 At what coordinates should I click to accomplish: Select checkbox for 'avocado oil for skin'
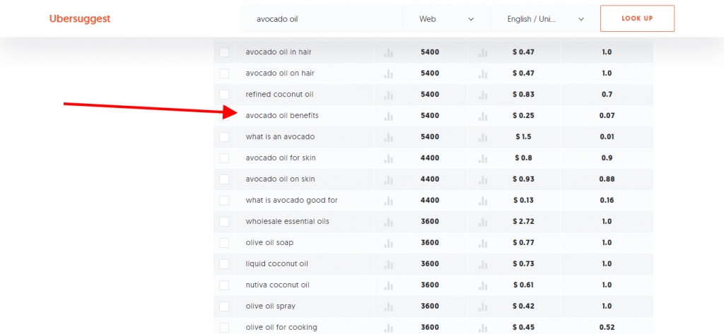pos(224,158)
